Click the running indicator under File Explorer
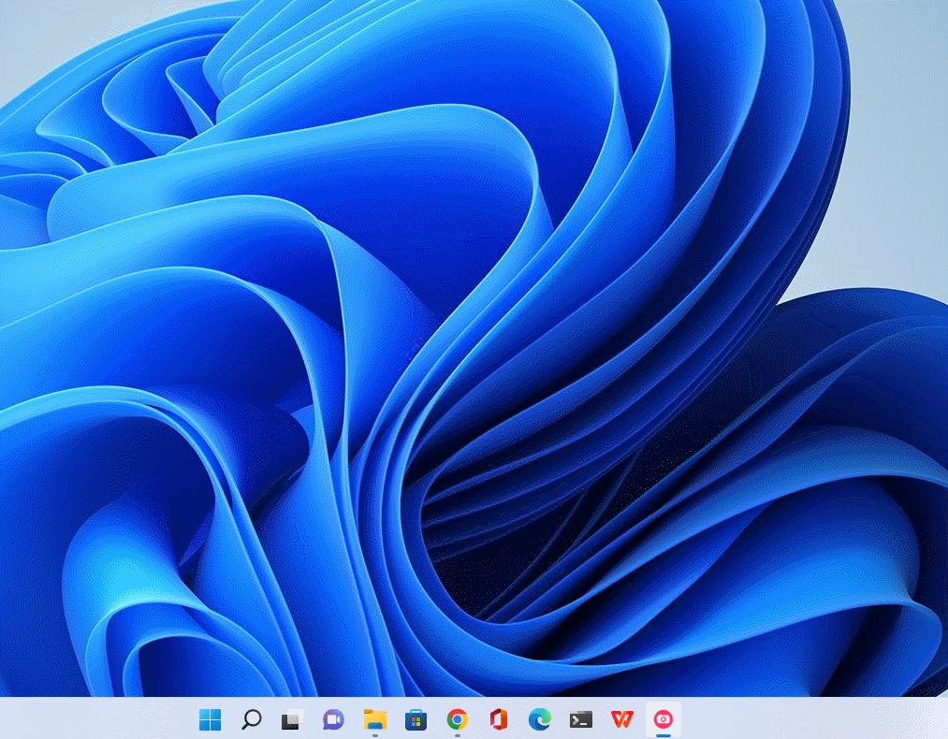The image size is (948, 739). 374,735
